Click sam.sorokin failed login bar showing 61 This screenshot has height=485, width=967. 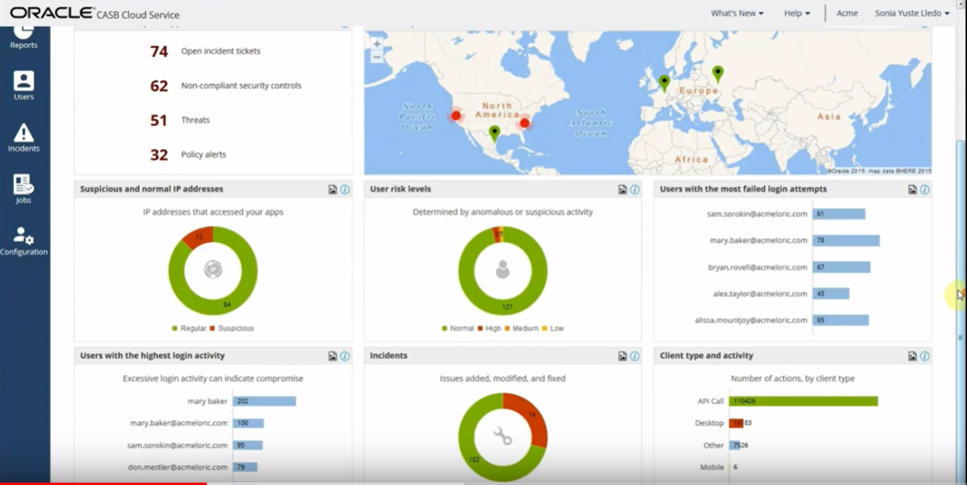(839, 214)
